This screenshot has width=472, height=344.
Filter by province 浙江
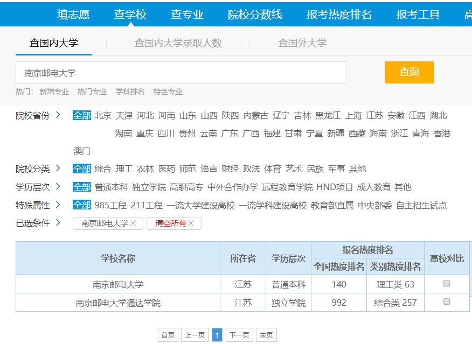click(399, 133)
